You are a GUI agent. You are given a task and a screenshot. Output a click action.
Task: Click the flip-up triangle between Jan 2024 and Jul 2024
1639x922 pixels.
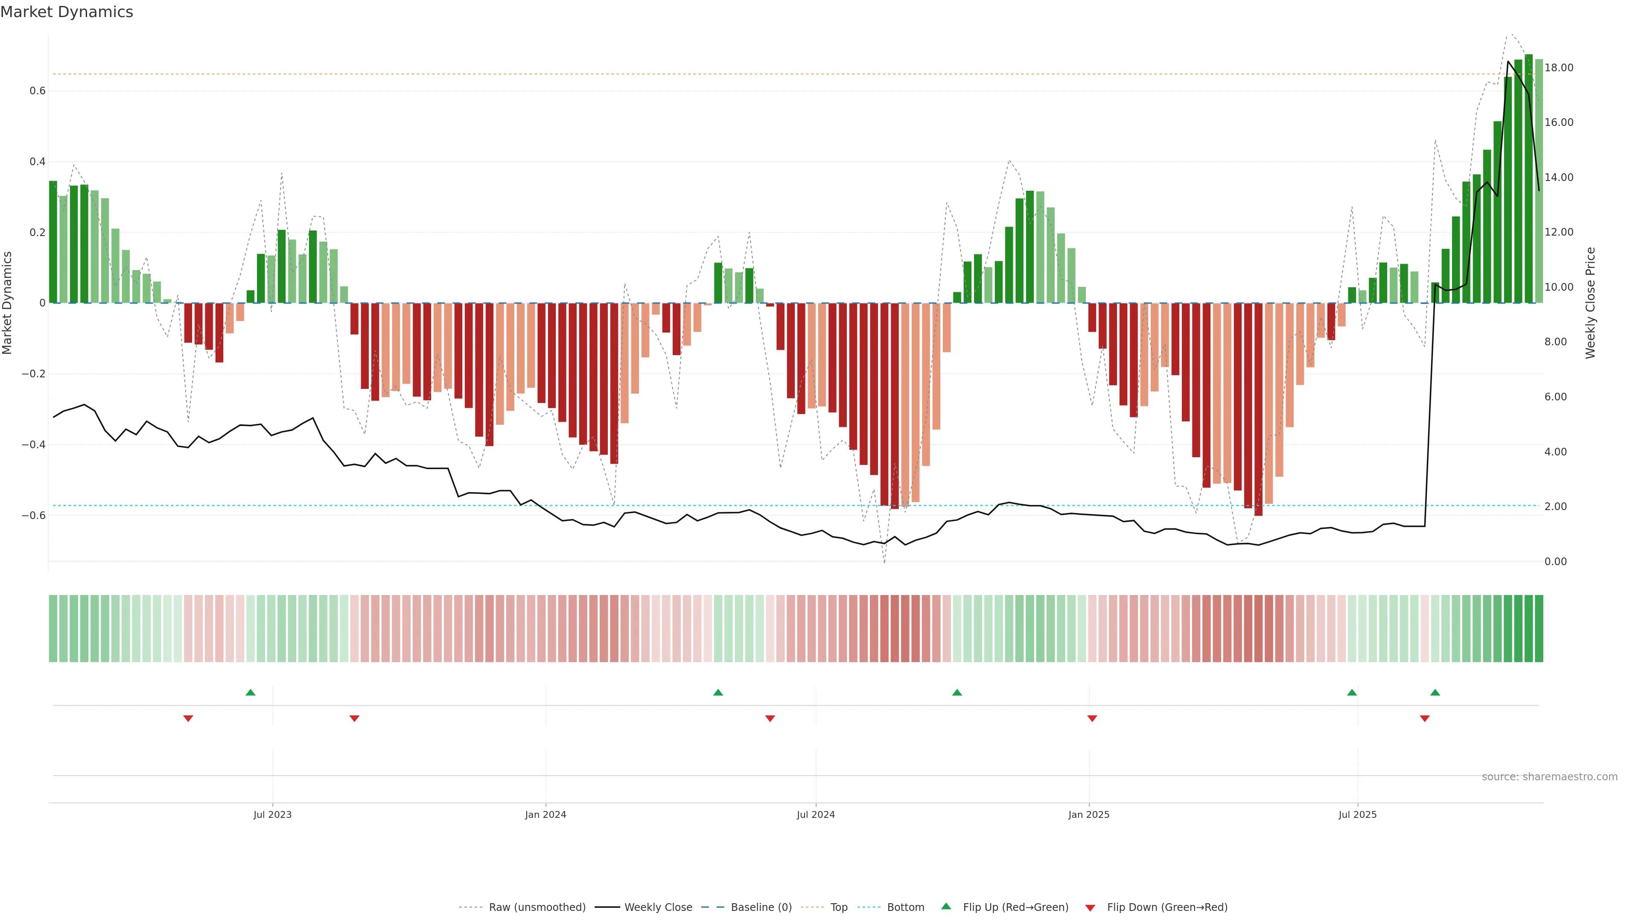pos(717,692)
